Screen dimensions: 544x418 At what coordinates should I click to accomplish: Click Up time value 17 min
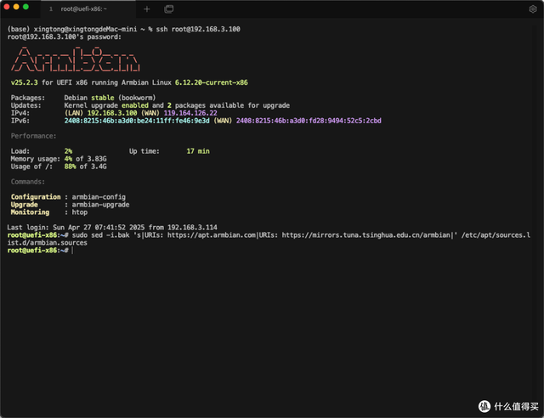point(198,151)
